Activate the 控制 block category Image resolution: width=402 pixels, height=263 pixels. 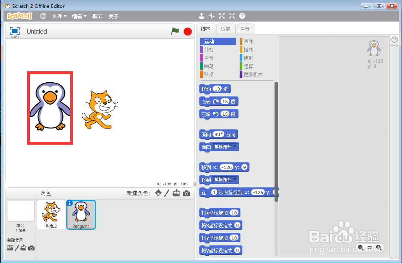[249, 49]
